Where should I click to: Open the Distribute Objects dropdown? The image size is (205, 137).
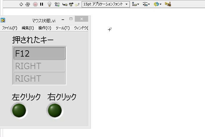[146, 4]
